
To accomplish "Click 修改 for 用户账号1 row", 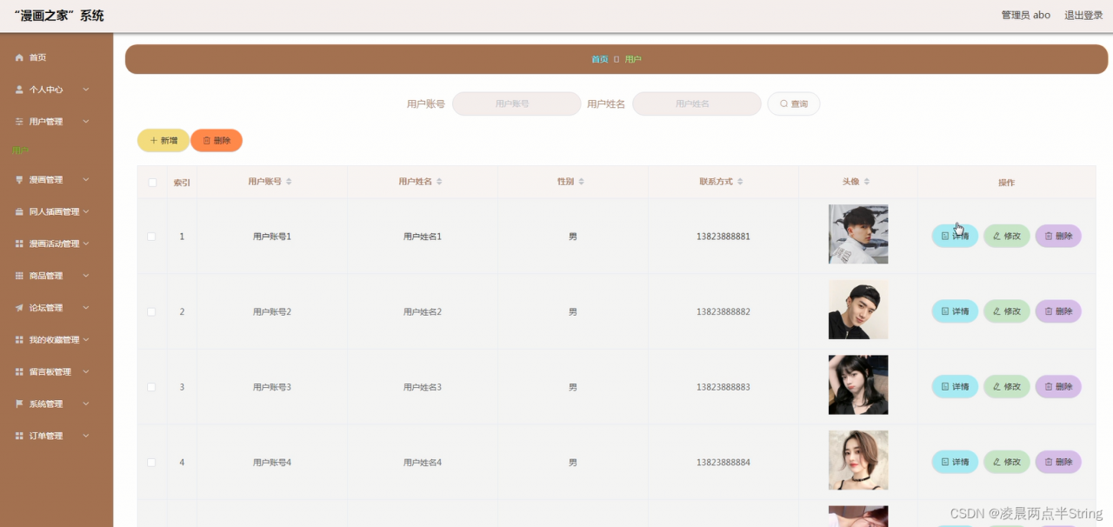I will [1007, 236].
